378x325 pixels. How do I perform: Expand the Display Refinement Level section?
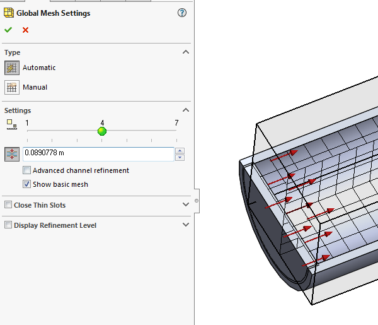tap(186, 225)
